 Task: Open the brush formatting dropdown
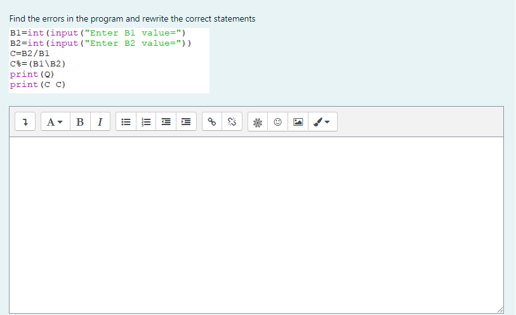coord(322,122)
